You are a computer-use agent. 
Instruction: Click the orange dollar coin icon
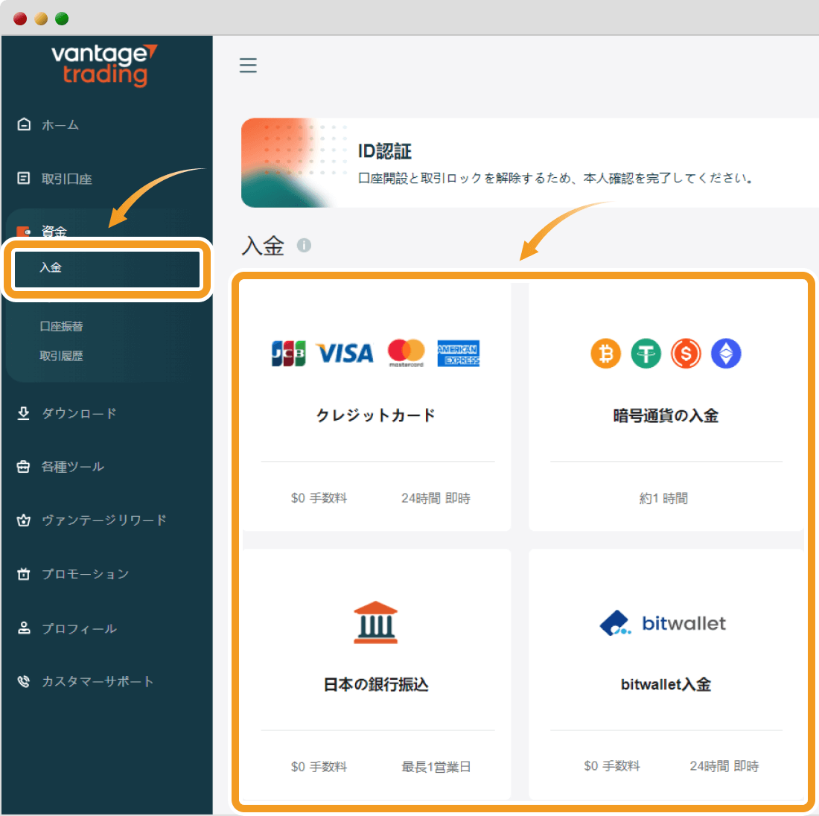pyautogui.click(x=686, y=354)
